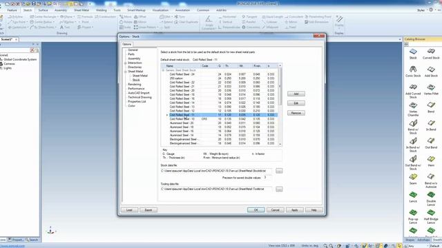Open the Linear Pattern dropdown arrow
The height and width of the screenshot is (248, 442).
157,28
